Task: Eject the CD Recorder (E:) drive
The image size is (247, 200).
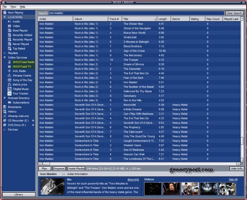Action: [x=33, y=120]
